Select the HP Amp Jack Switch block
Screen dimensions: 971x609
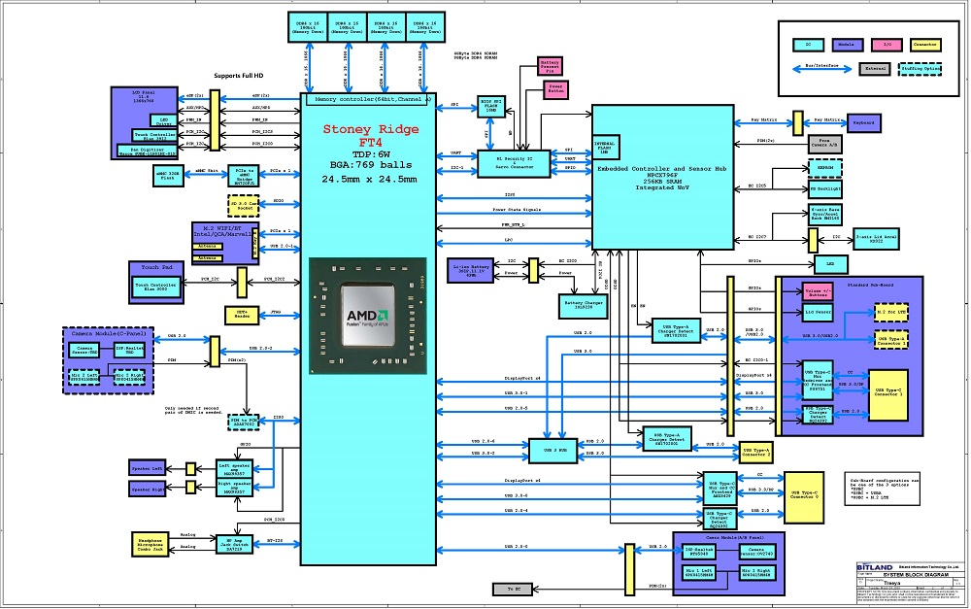234,544
